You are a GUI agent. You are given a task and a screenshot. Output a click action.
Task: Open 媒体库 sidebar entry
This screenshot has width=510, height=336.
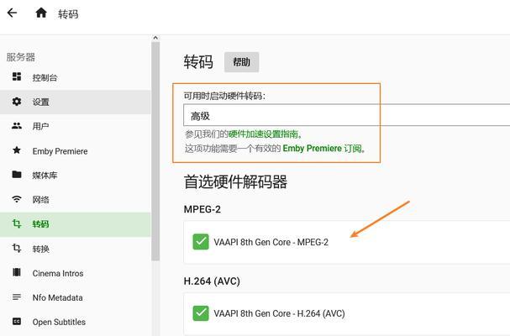75,176
